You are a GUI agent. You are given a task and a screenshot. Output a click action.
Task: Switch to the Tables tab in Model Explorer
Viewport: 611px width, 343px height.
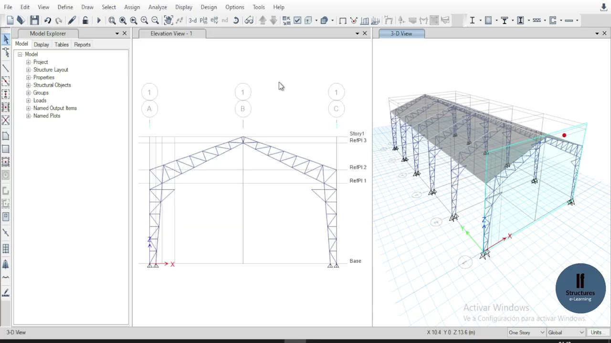click(62, 45)
